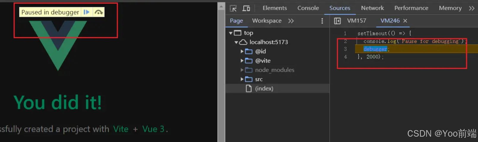Screen dimensions: 478x142
Task: Activate the inspect element picker icon
Action: tap(233, 8)
